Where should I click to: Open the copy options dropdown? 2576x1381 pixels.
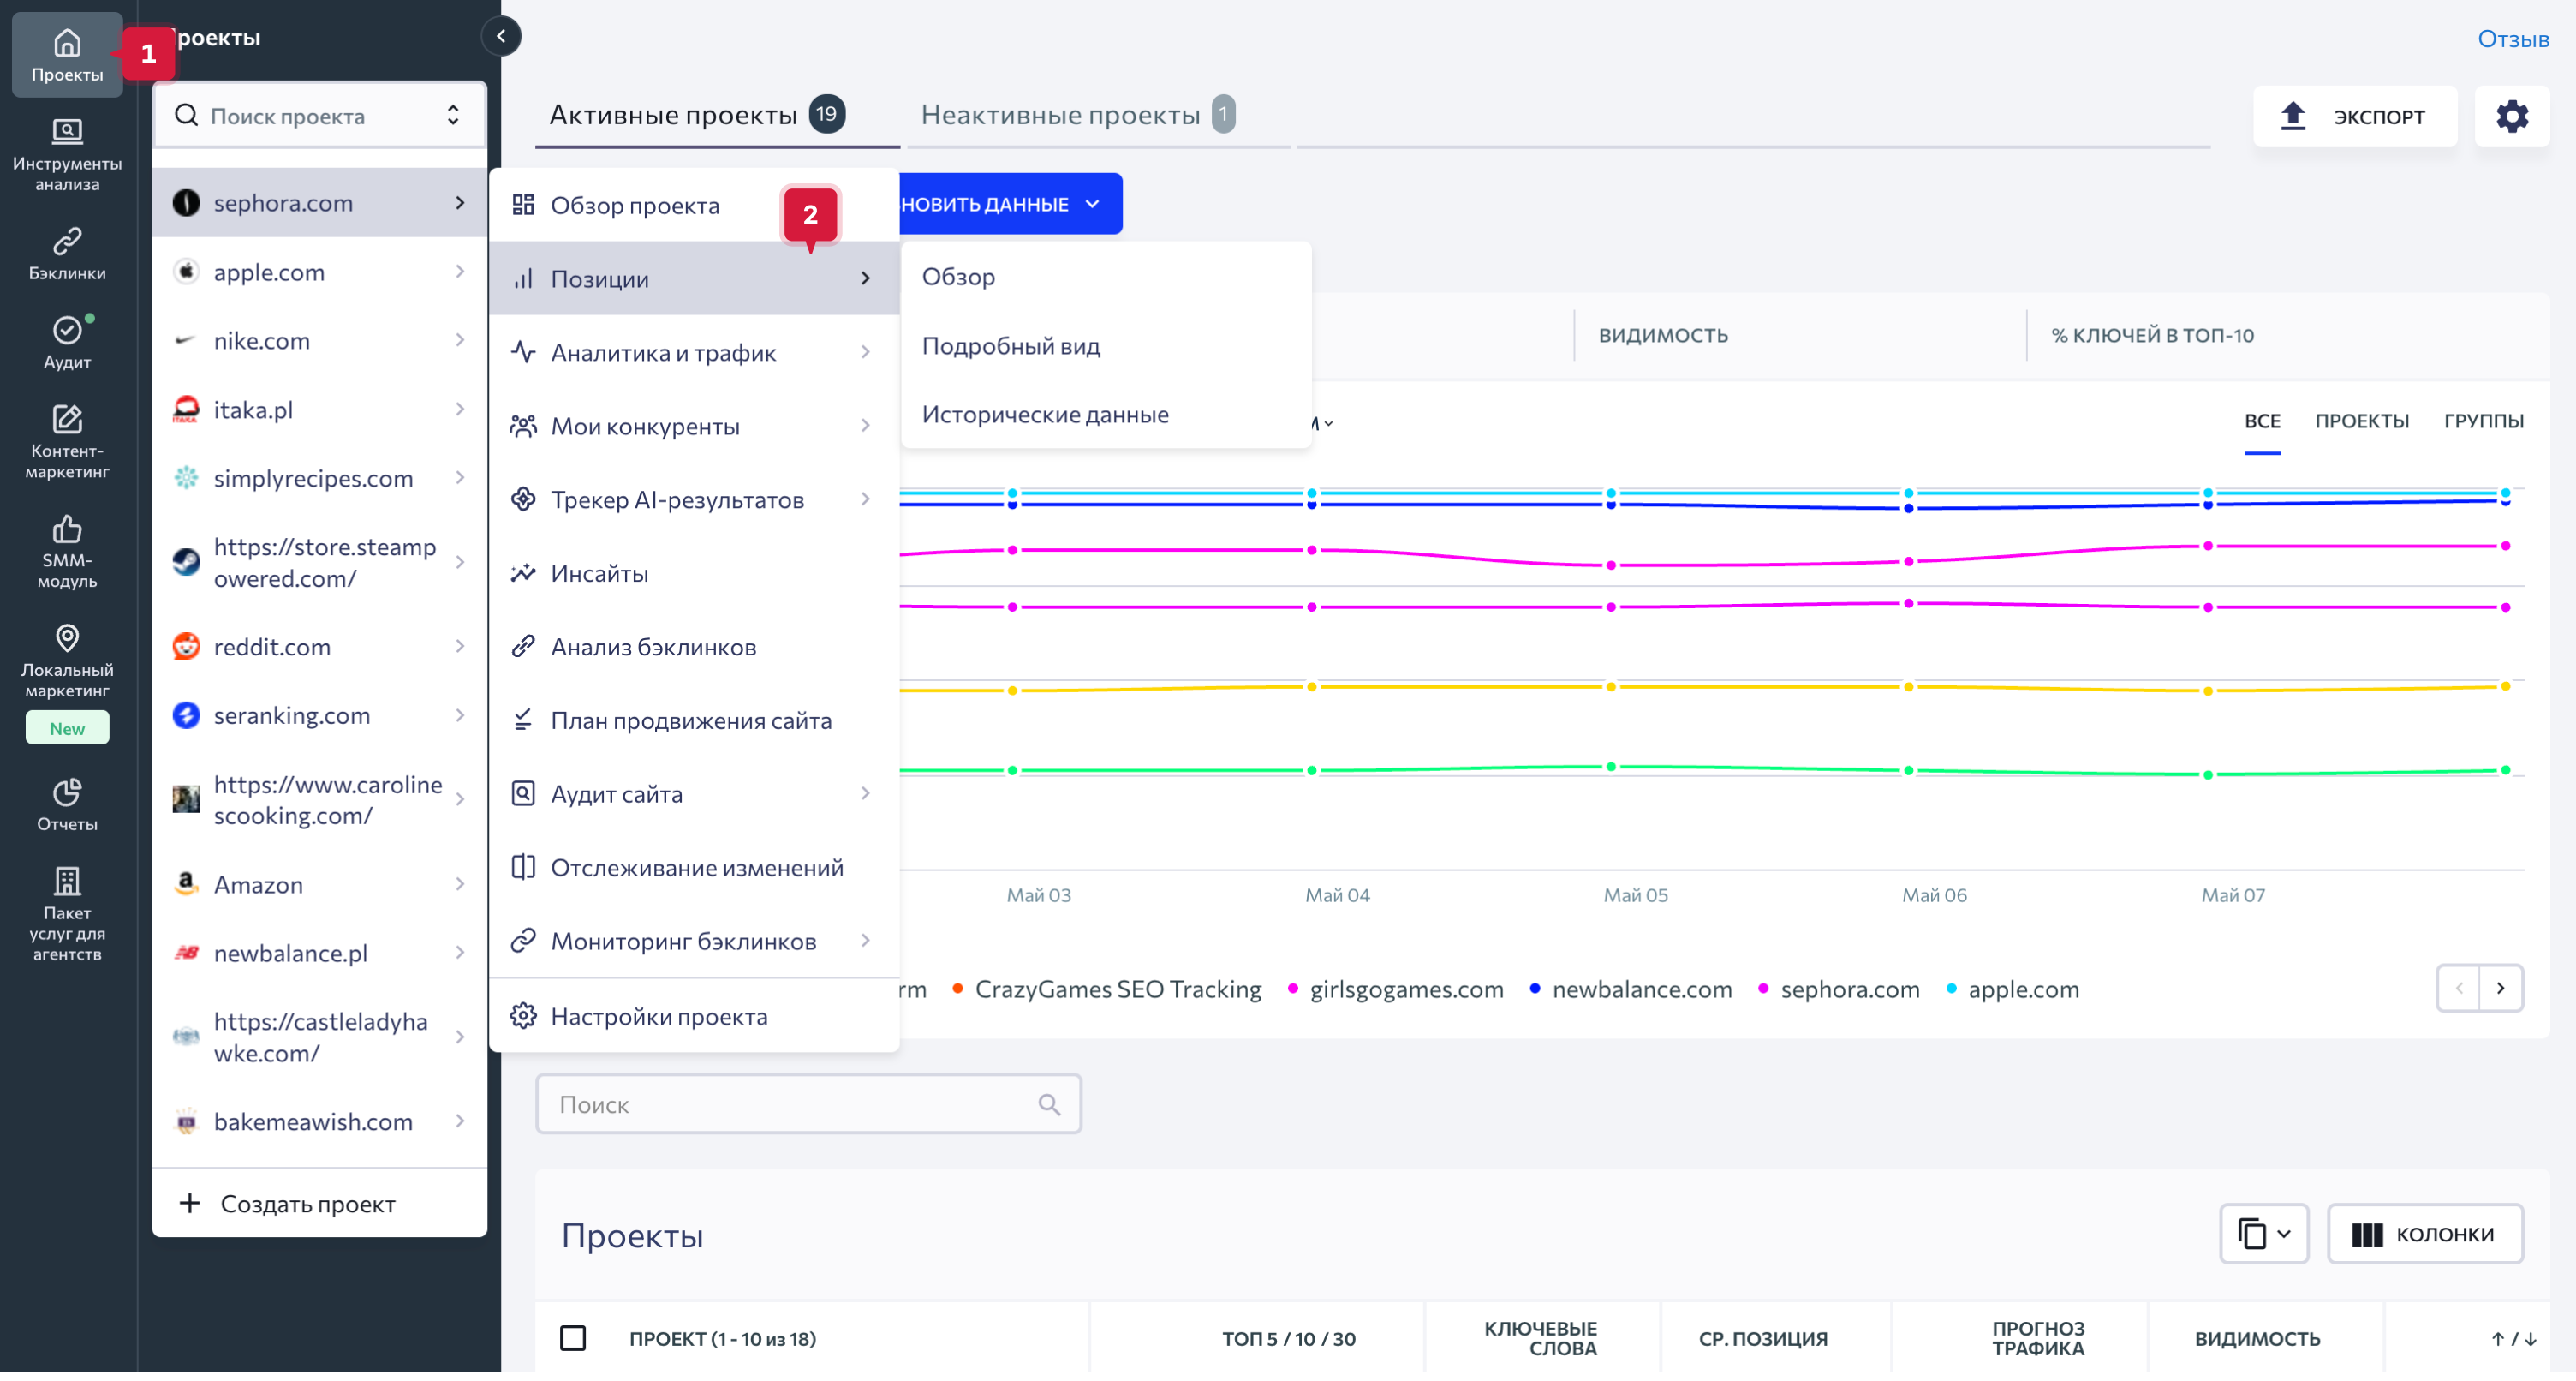[2263, 1233]
